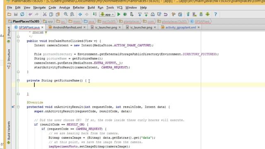Open the Analyze menu
This screenshot has height=149, width=265.
(65, 7)
